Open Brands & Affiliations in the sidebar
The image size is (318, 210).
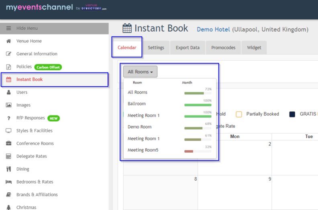(x=37, y=195)
